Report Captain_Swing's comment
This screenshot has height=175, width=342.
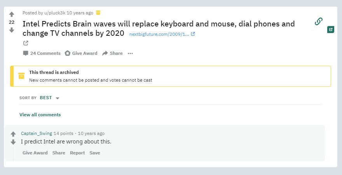[x=77, y=153]
